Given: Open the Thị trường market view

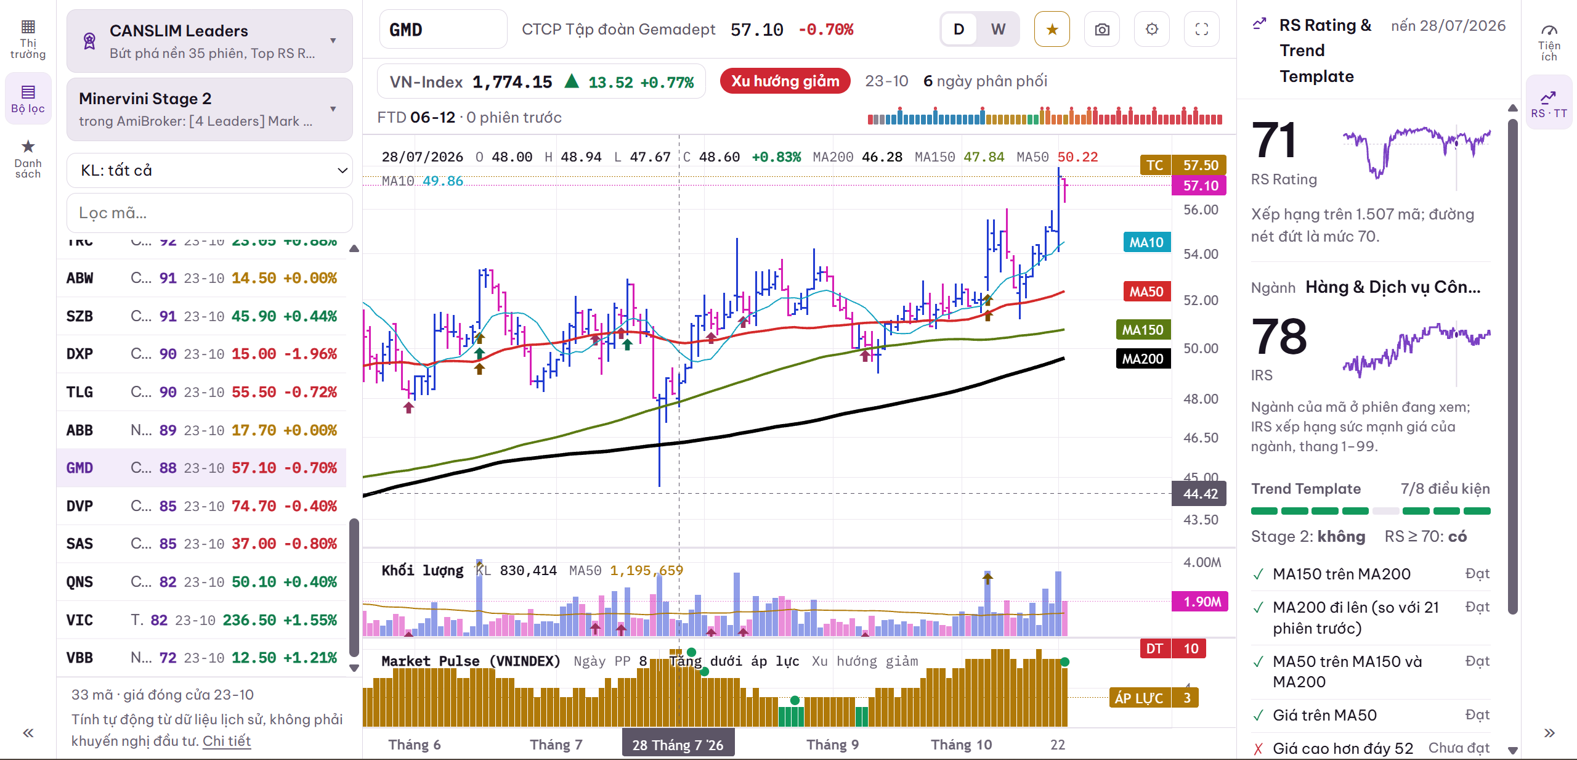Looking at the screenshot, I should coord(28,40).
